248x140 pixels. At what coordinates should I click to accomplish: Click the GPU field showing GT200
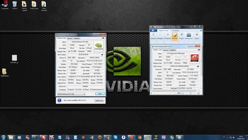pos(72,45)
